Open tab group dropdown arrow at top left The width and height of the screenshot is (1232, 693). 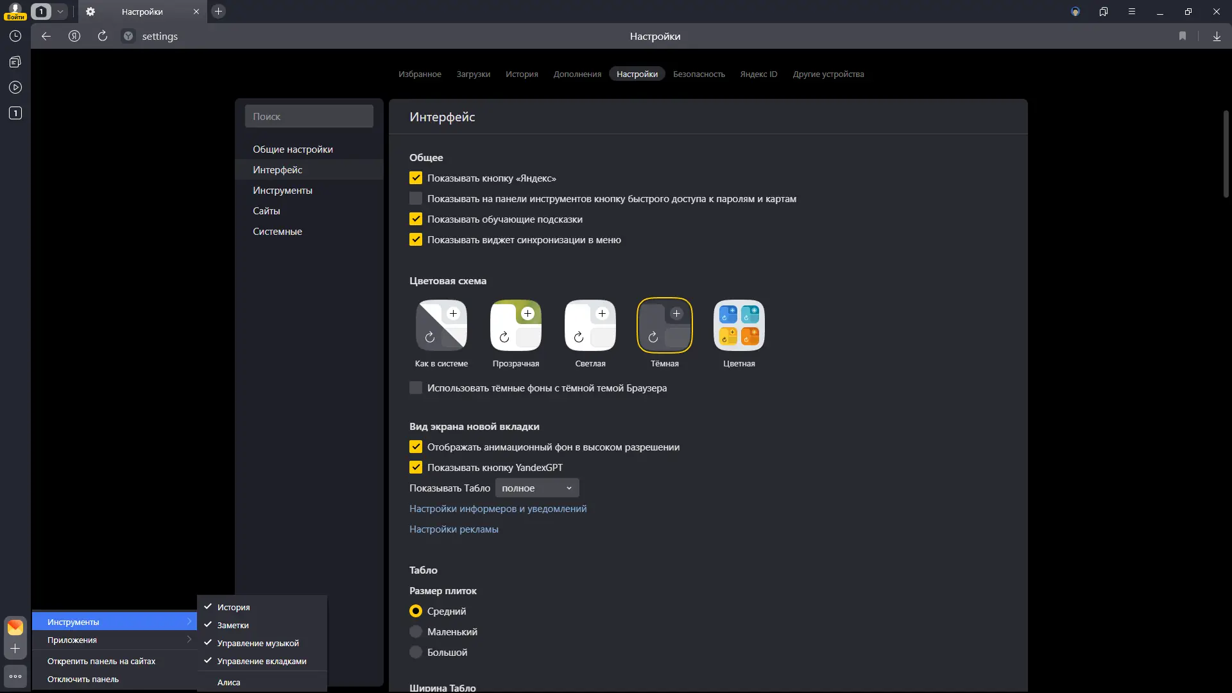[x=60, y=12]
